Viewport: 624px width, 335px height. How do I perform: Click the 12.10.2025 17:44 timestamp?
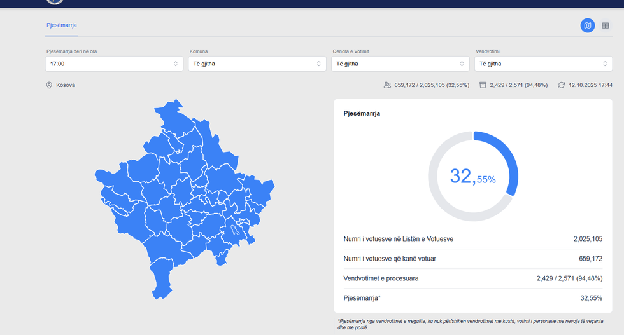[x=590, y=85]
